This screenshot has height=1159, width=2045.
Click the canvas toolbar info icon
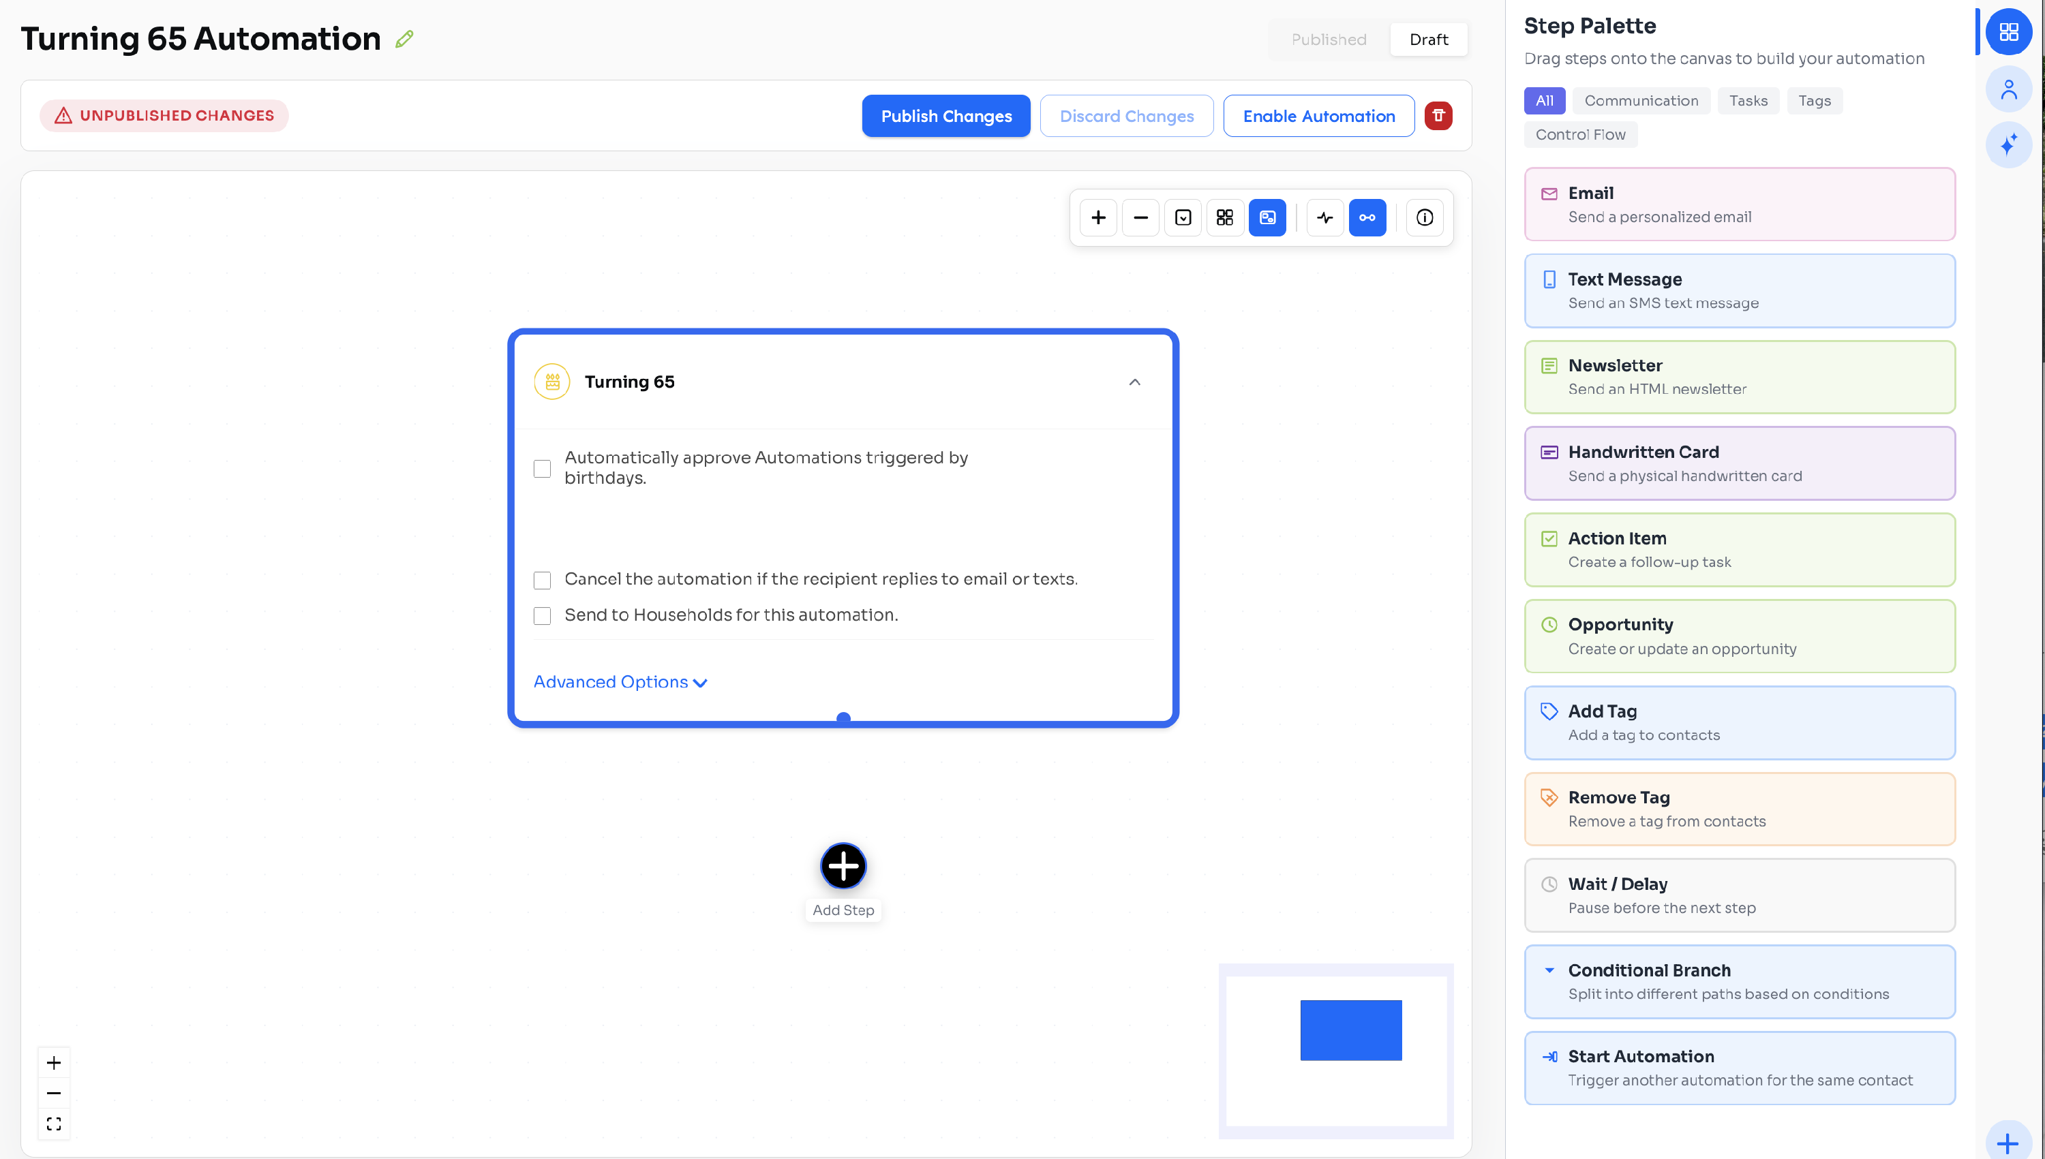pos(1425,217)
